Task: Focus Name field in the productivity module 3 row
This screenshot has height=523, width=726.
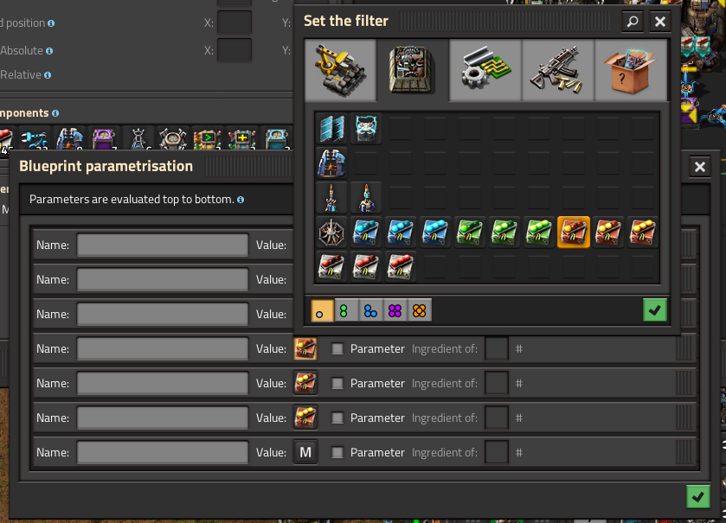Action: (x=163, y=418)
